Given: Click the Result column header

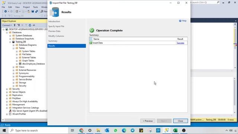Looking at the screenshot, I should pos(180,39).
